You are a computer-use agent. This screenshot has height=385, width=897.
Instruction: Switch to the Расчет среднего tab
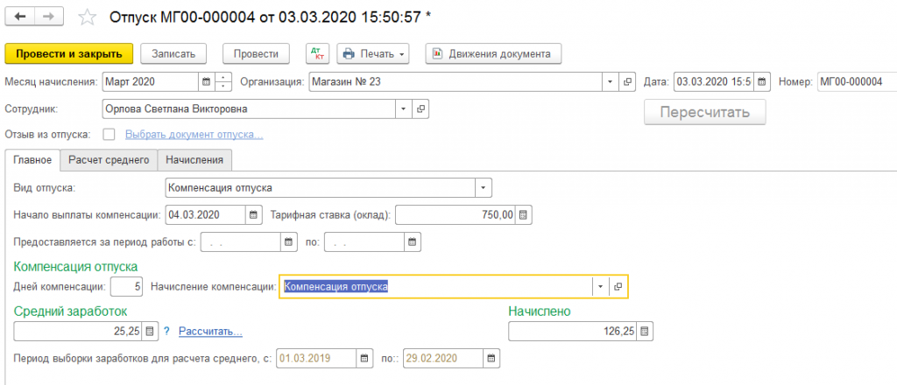[x=109, y=159]
